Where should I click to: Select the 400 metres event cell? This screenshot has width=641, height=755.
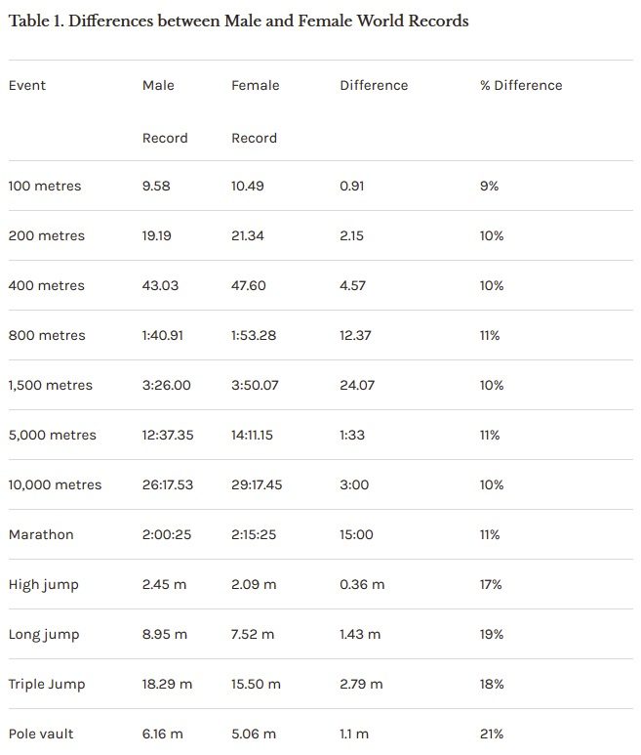point(46,285)
